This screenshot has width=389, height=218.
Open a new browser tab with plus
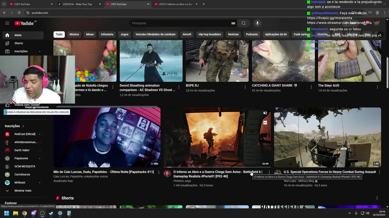pos(204,4)
